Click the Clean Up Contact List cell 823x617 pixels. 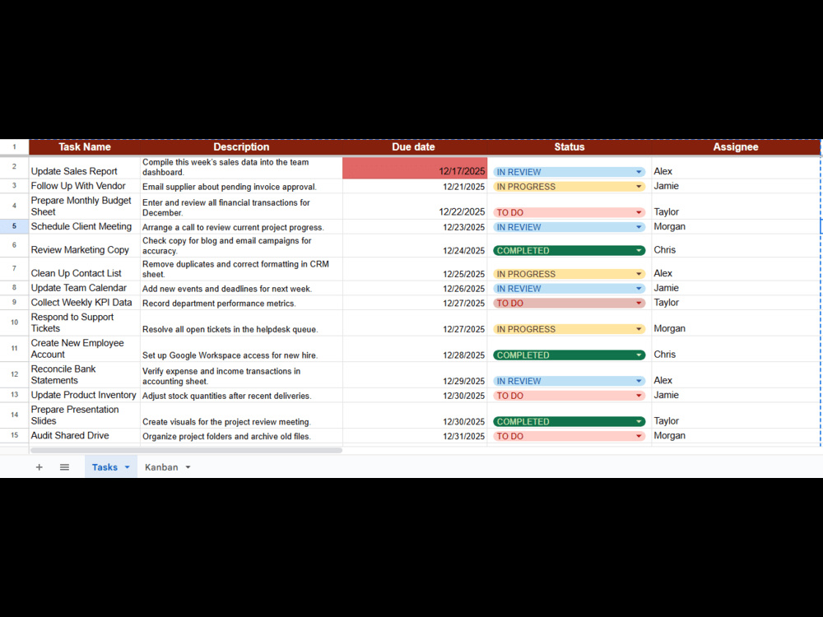85,269
